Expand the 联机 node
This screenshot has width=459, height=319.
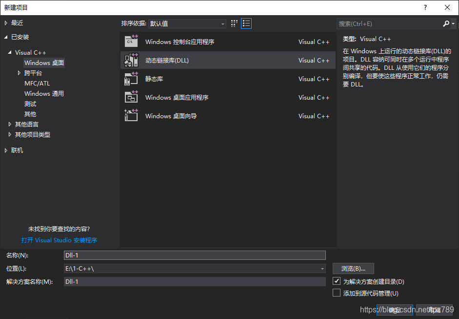click(x=6, y=150)
